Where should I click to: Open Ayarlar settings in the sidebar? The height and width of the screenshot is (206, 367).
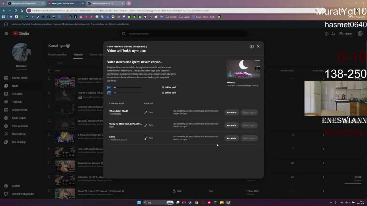16,186
